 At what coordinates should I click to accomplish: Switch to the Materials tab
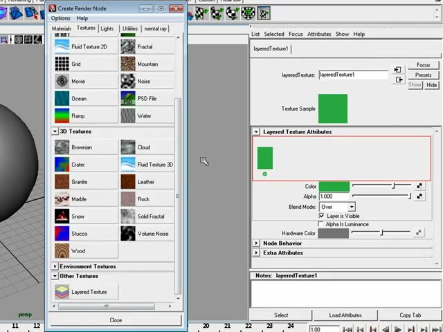pyautogui.click(x=62, y=28)
